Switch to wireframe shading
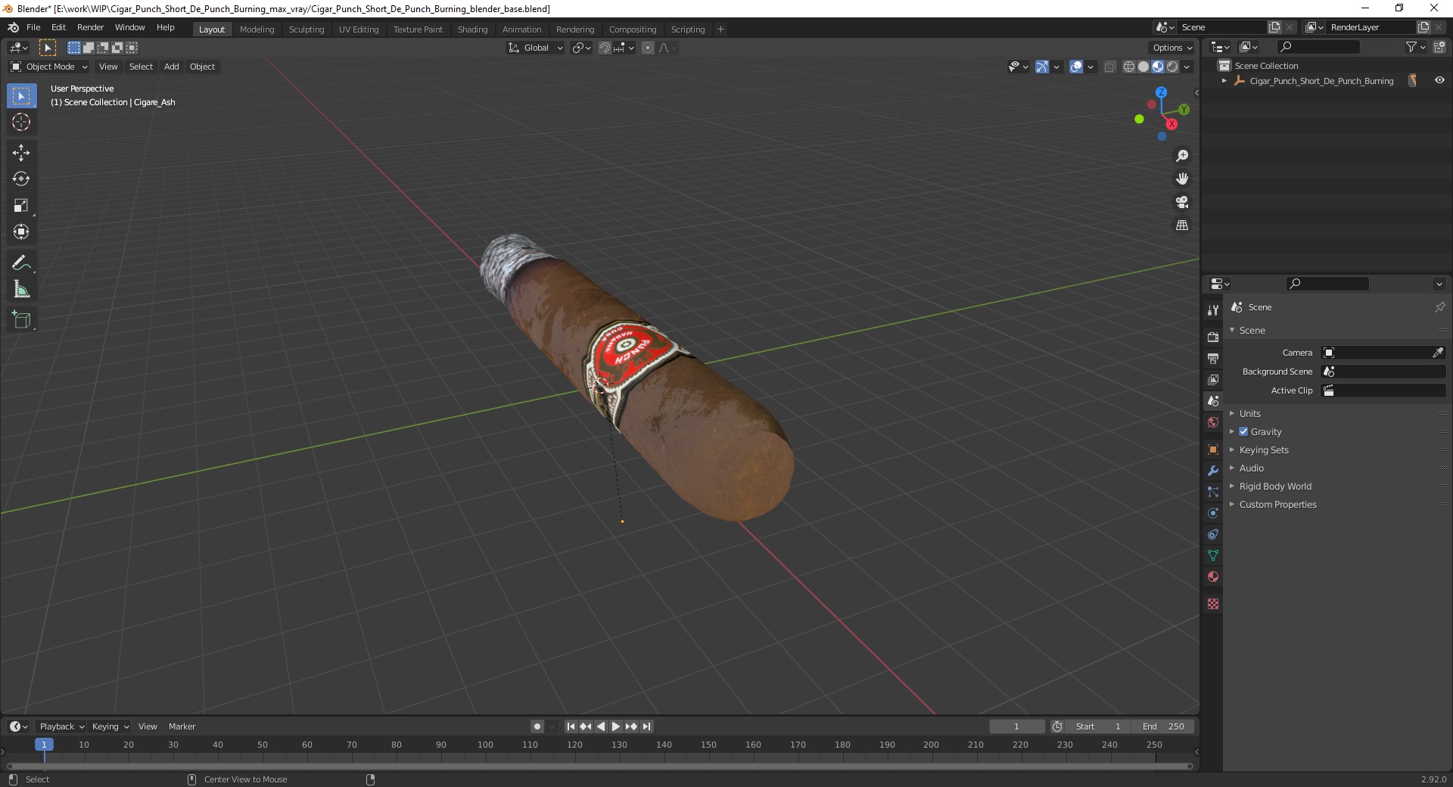 (x=1129, y=67)
